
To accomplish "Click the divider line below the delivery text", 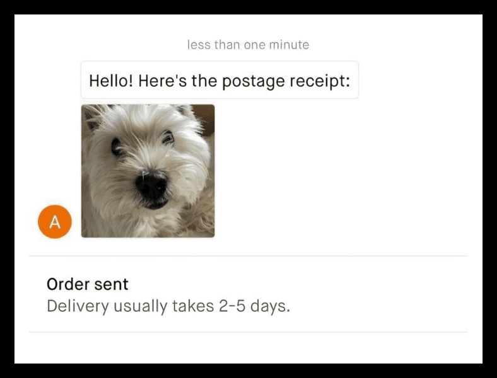I will (248, 332).
